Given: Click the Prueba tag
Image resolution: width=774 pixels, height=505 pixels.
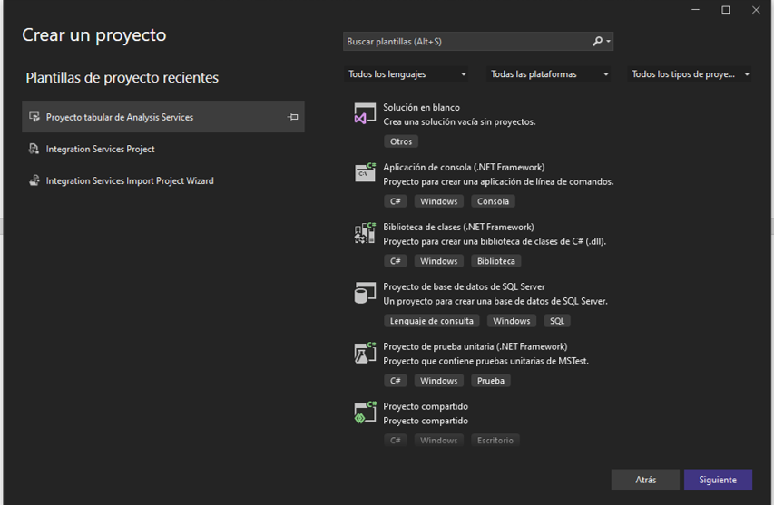Looking at the screenshot, I should [x=491, y=380].
